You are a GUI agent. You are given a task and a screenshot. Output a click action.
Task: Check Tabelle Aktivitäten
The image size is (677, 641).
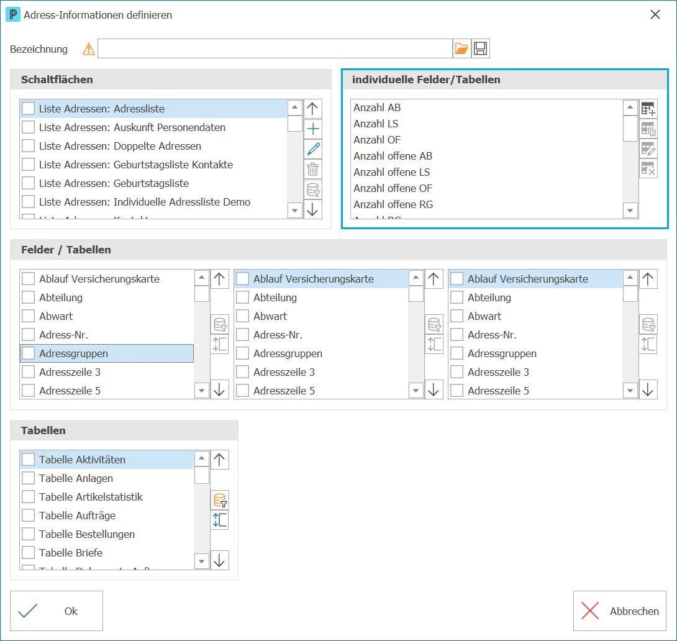(29, 459)
